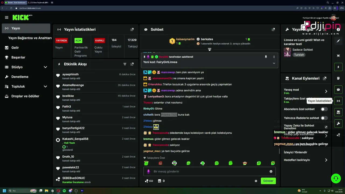Click the stream category thumbnail image
345x194 pixels.
[287, 52]
